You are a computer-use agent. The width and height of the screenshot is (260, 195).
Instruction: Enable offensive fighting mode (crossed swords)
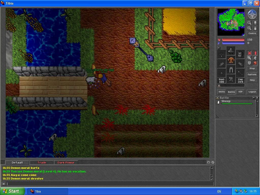[249, 53]
